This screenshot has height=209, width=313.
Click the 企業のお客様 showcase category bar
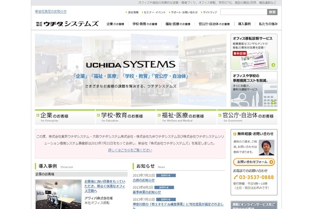click(81, 174)
